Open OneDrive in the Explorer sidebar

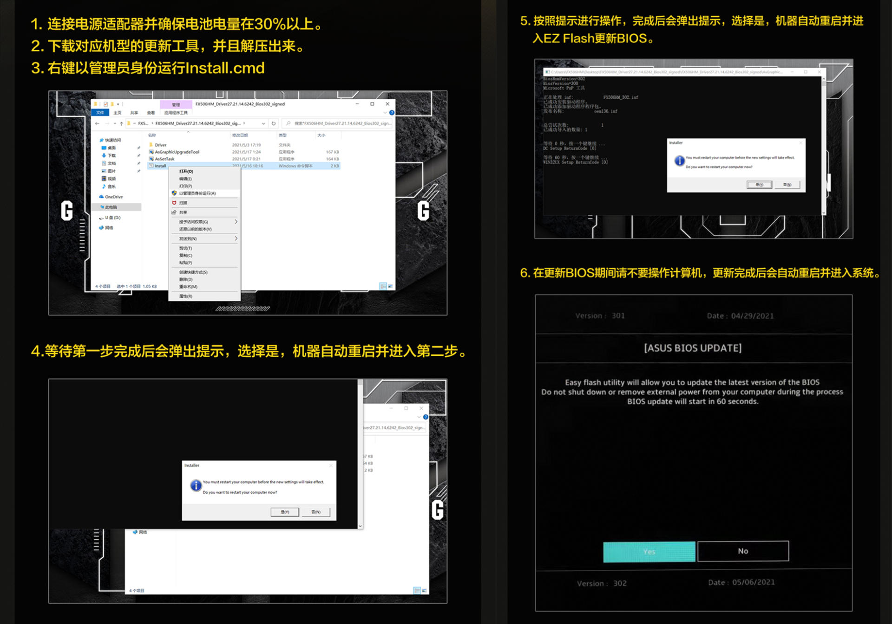click(x=111, y=197)
